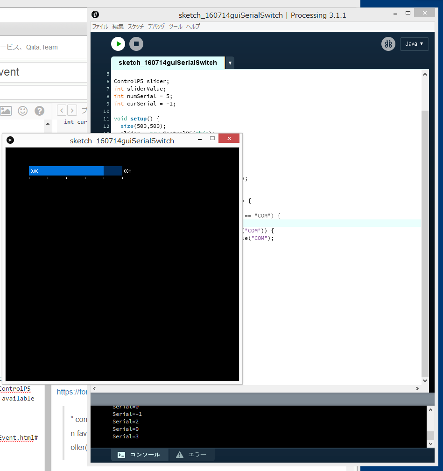443x471 pixels.
Task: Stop the running sketch
Action: (136, 43)
